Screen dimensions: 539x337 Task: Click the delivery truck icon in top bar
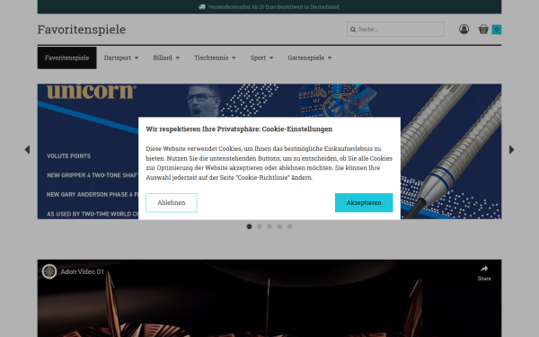click(202, 7)
